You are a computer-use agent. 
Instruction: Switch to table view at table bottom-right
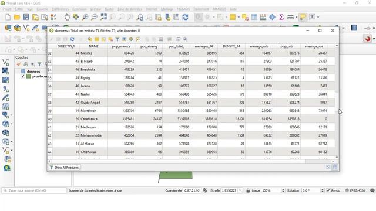[x=335, y=168]
